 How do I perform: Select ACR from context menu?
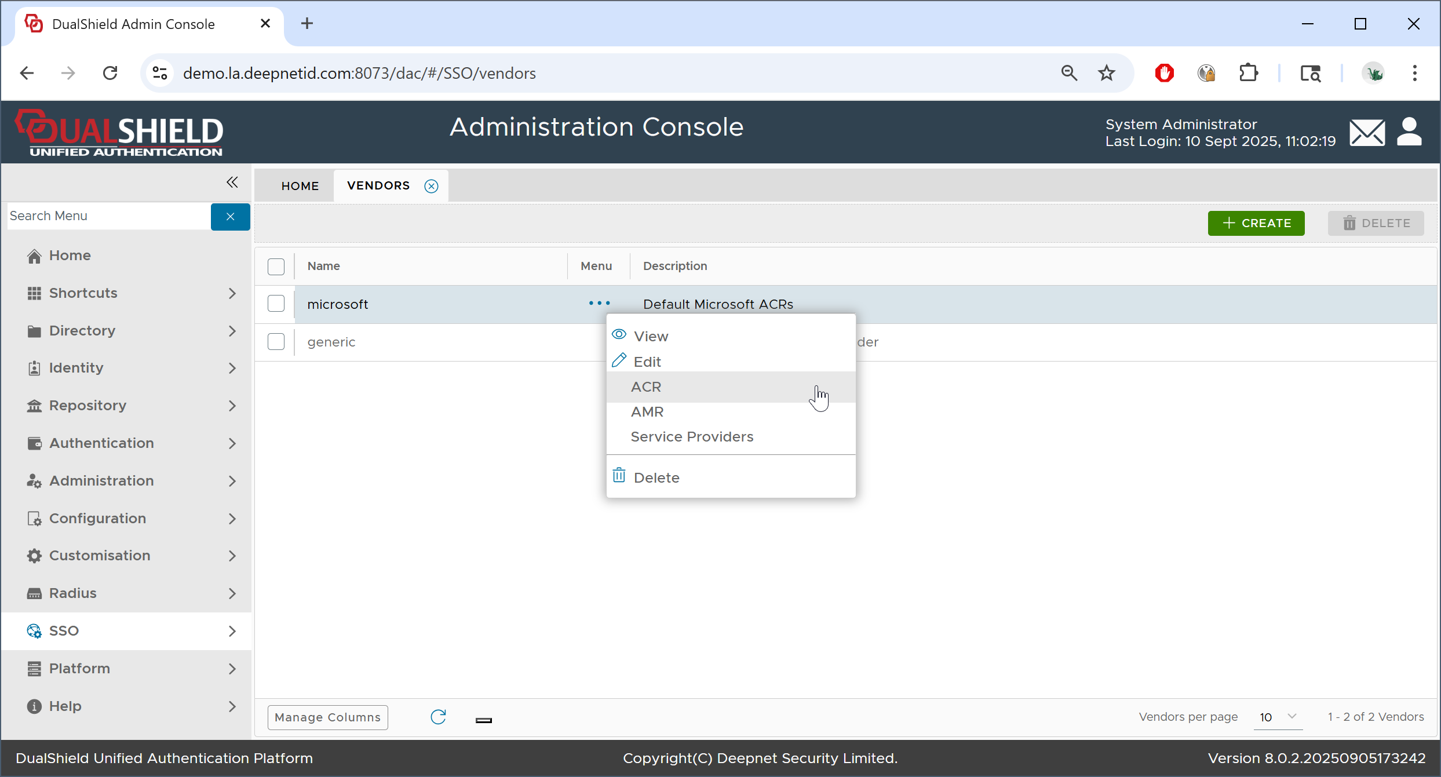point(645,387)
